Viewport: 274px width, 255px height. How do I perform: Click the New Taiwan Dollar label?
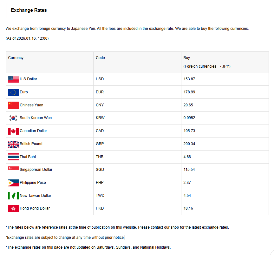tap(35, 196)
